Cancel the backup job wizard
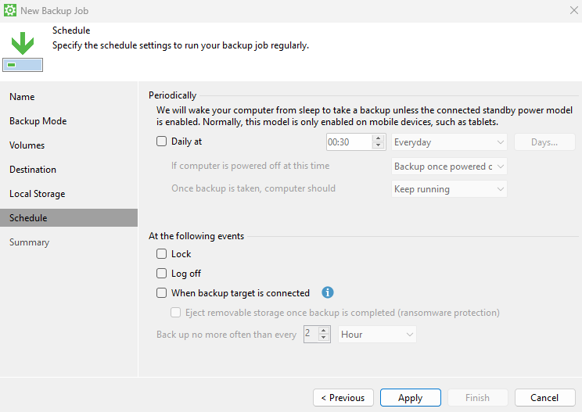Viewport: 582px width, 412px height. 544,398
